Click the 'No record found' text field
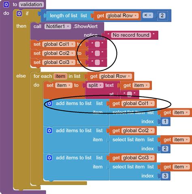 tap(131, 35)
